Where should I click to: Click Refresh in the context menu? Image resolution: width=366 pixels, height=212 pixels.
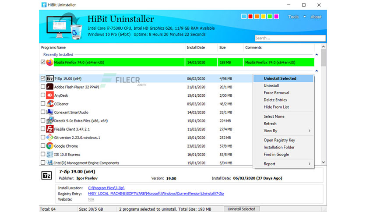coord(283,124)
